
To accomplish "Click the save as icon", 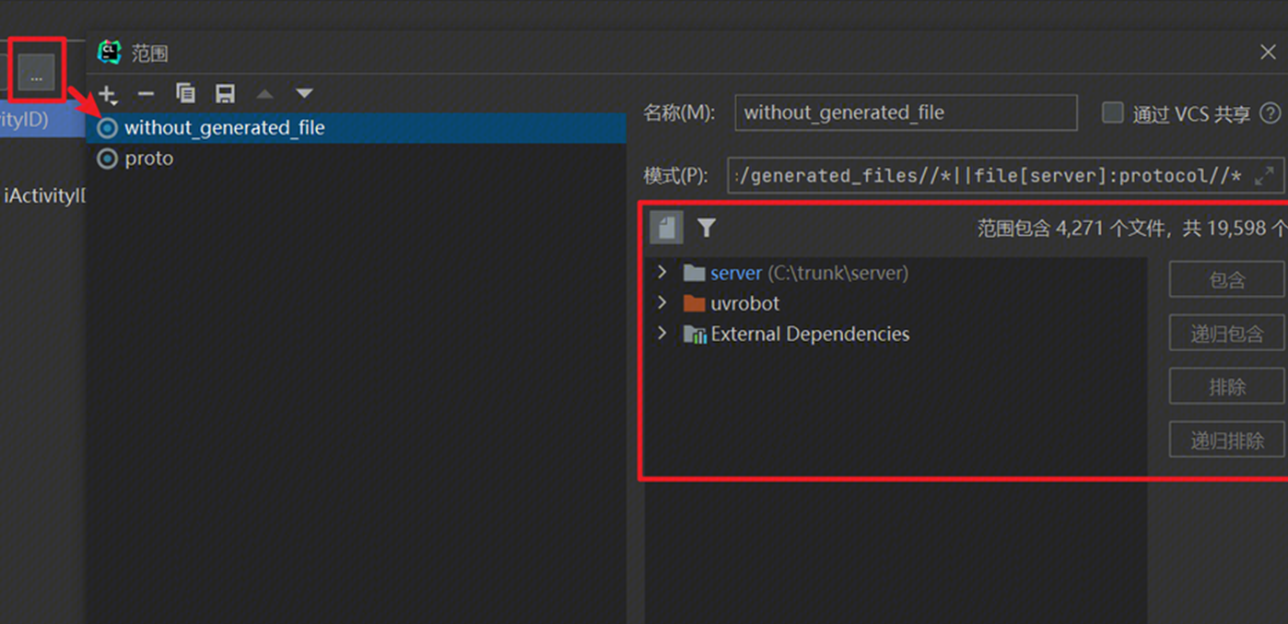I will click(225, 94).
